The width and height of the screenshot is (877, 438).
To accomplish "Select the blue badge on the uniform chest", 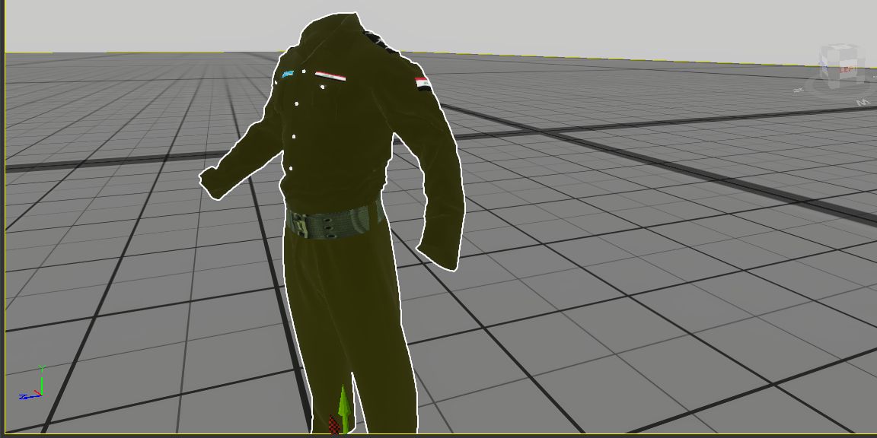I will 287,75.
